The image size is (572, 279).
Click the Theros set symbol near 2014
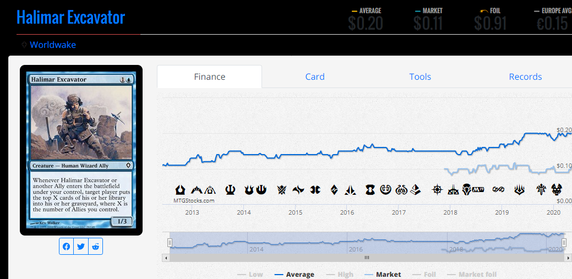click(230, 190)
